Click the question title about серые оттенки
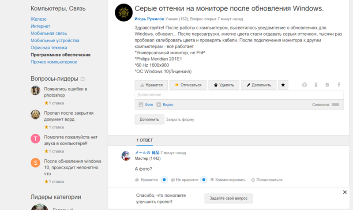Viewport: 353px width, 210px height. (x=229, y=8)
